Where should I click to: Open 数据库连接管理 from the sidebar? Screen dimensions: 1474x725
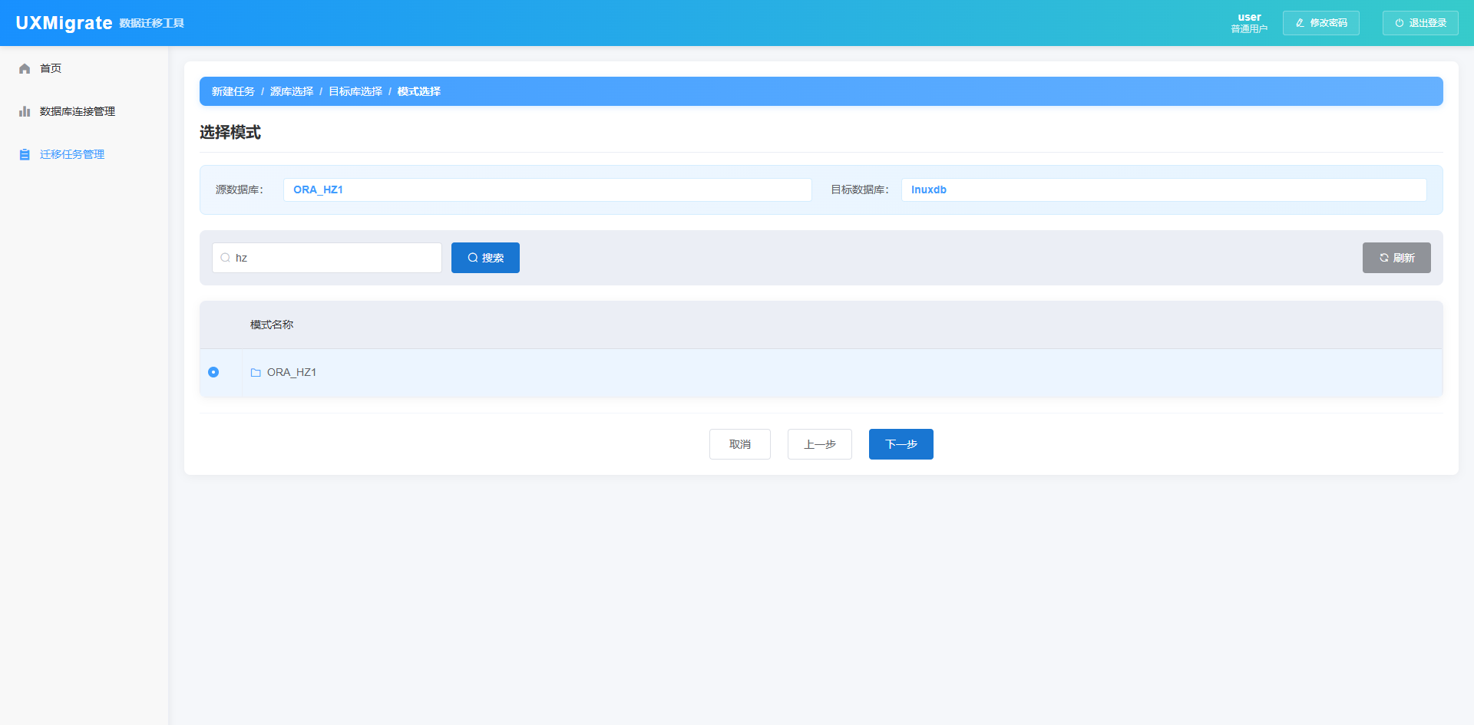[x=78, y=112]
